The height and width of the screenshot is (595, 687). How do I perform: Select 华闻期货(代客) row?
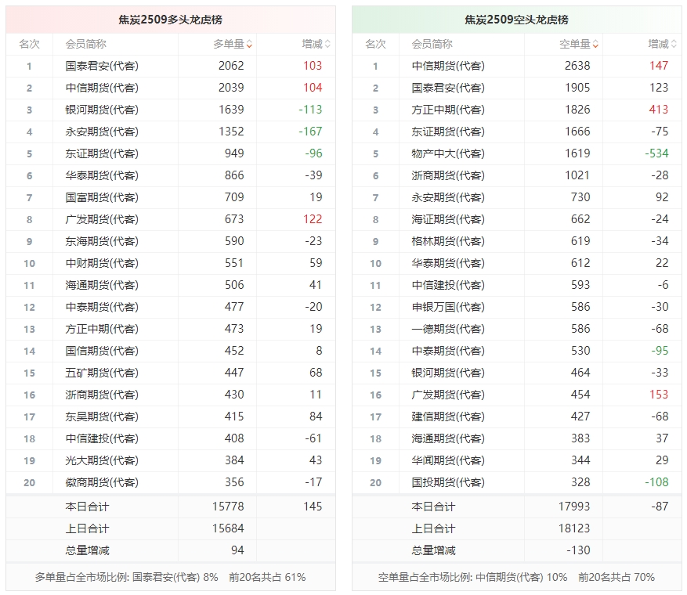point(517,460)
